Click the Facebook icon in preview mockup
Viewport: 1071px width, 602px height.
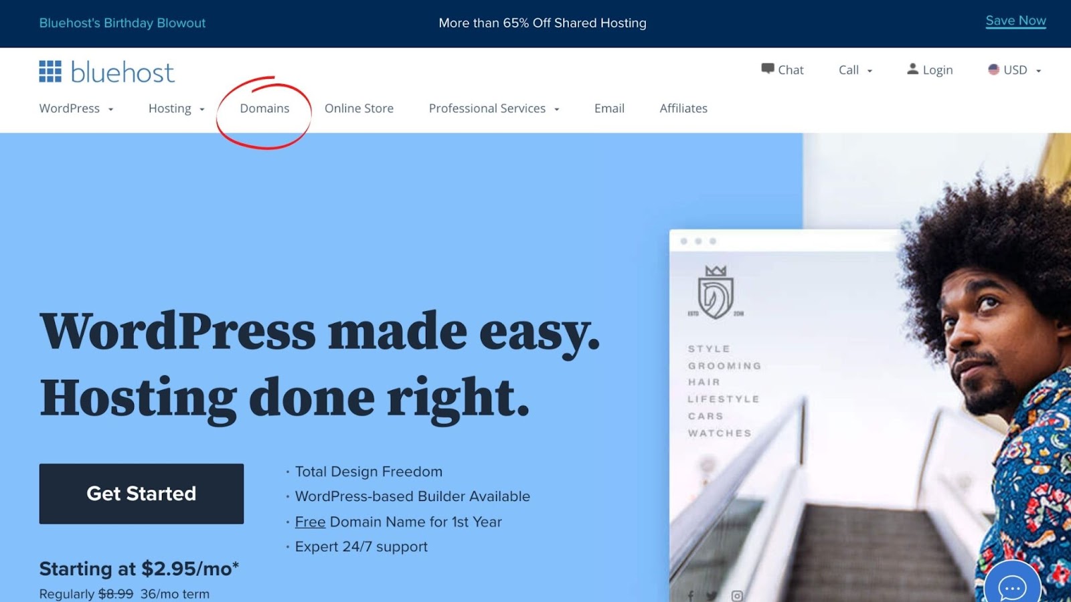coord(691,596)
